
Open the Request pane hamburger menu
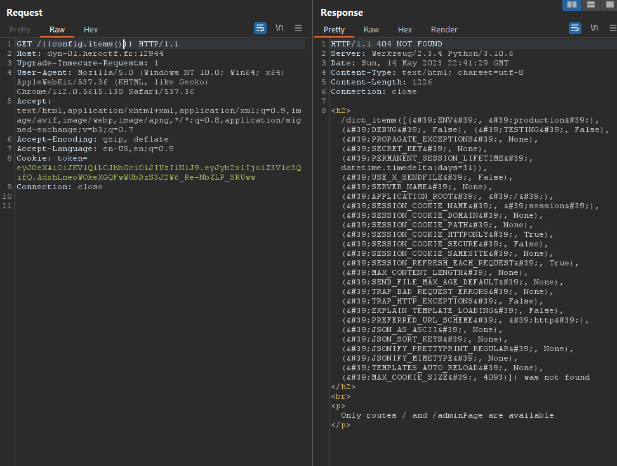click(298, 28)
